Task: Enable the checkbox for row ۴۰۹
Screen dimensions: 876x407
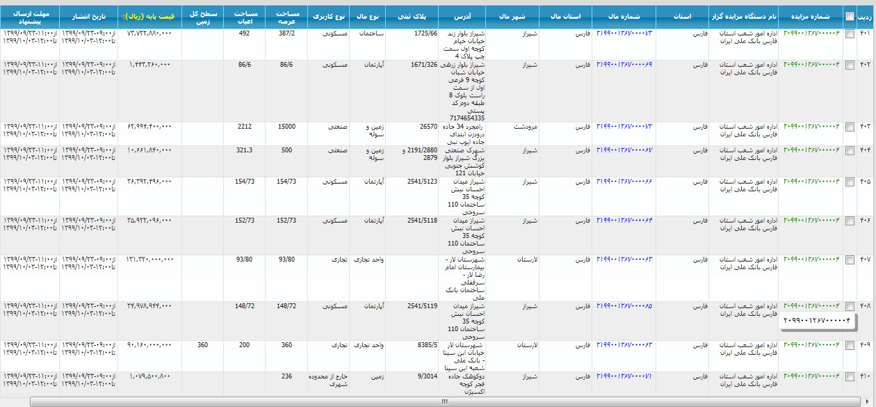Action: point(849,346)
